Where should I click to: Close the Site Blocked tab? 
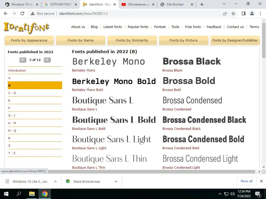pyautogui.click(x=192, y=4)
